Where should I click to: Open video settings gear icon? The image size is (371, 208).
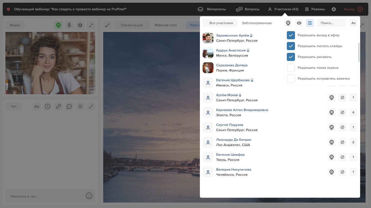point(80,25)
